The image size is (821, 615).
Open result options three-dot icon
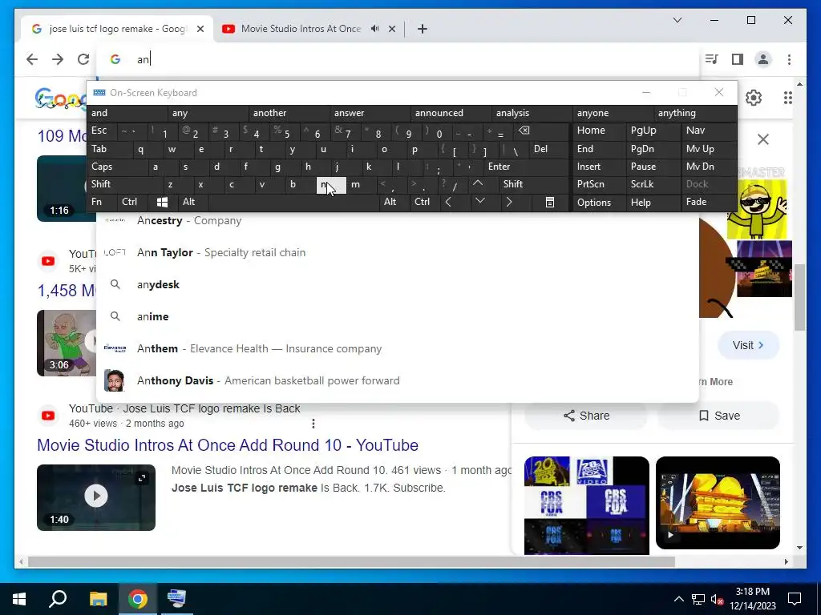click(313, 423)
